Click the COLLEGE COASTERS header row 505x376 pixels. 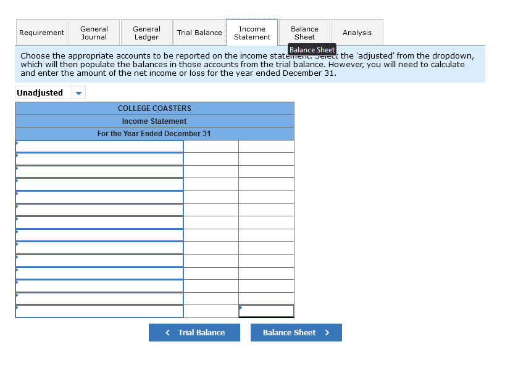coord(154,108)
